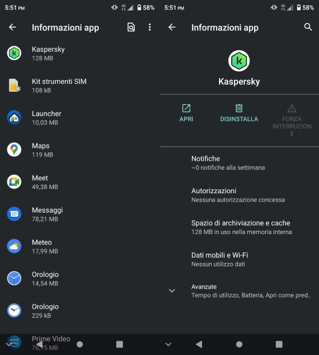Viewport: 319px width, 355px height.
Task: Open Dati mobili e Wi-Fi
Action: click(239, 260)
